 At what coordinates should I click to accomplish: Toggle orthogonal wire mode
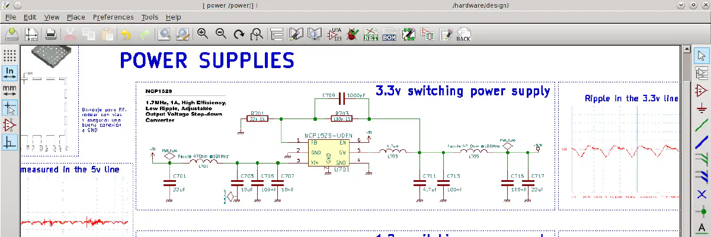click(x=9, y=142)
